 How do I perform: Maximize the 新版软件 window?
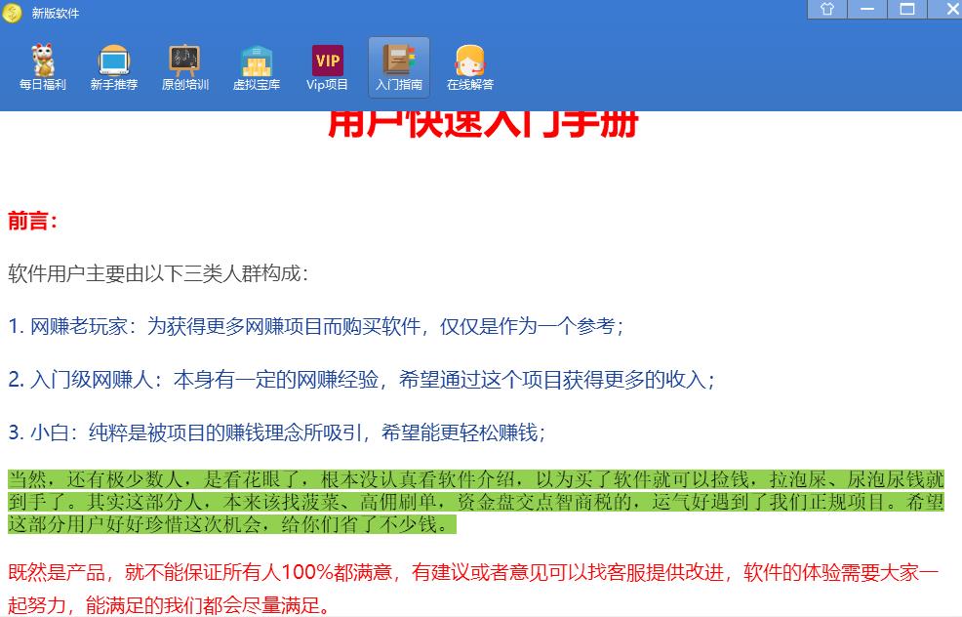tap(906, 10)
